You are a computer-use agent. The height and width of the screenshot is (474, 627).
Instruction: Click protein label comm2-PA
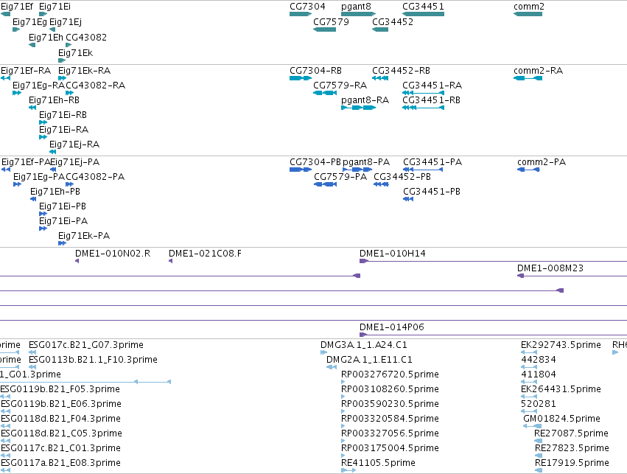[542, 162]
